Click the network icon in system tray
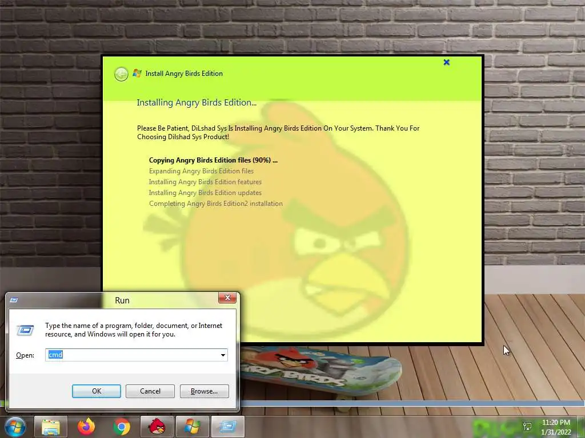This screenshot has height=438, width=585. (x=527, y=427)
